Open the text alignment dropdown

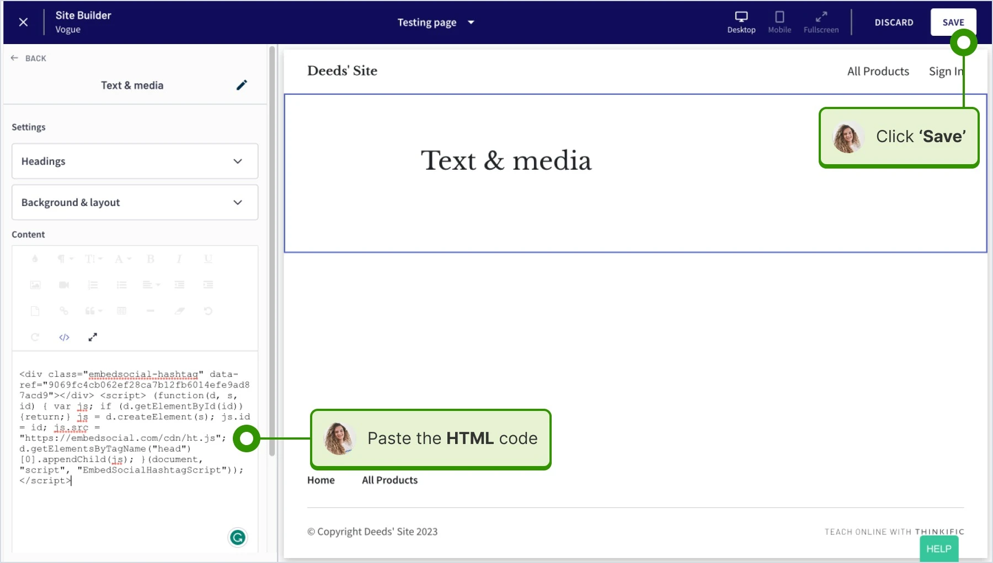(x=151, y=285)
